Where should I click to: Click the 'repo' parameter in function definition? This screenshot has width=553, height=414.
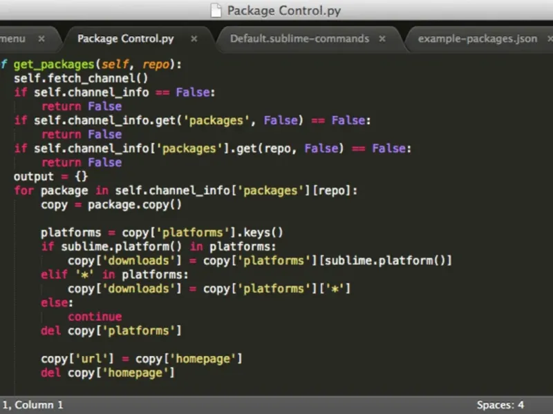(x=156, y=64)
